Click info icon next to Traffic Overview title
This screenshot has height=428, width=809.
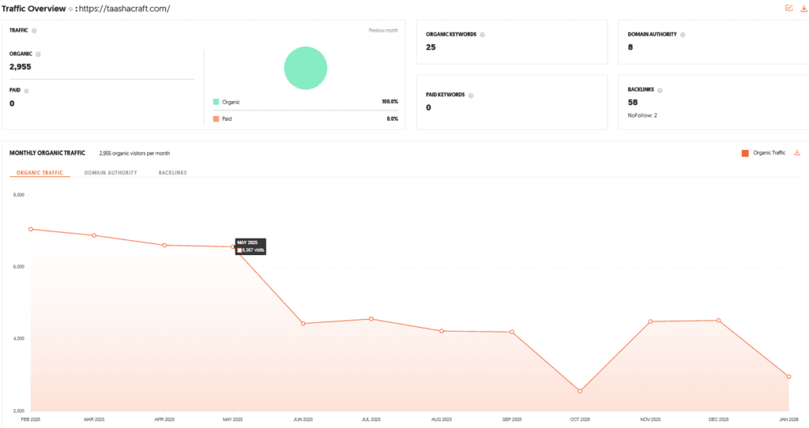tap(70, 9)
